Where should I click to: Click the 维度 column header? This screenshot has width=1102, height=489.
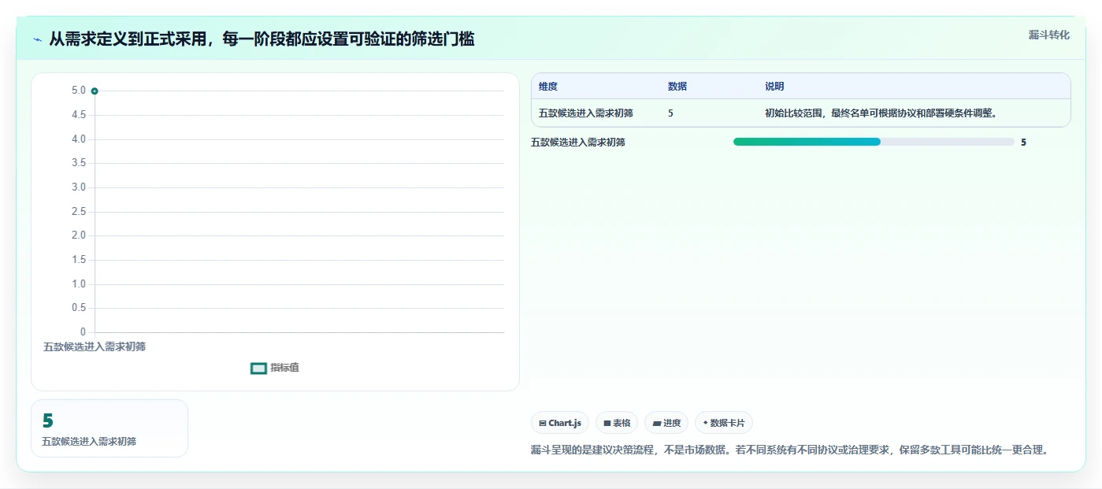[x=548, y=87]
